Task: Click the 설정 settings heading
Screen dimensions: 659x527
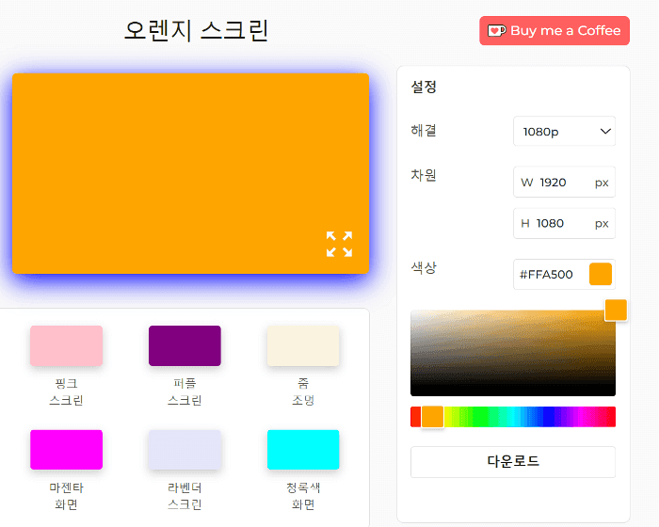Action: point(424,87)
